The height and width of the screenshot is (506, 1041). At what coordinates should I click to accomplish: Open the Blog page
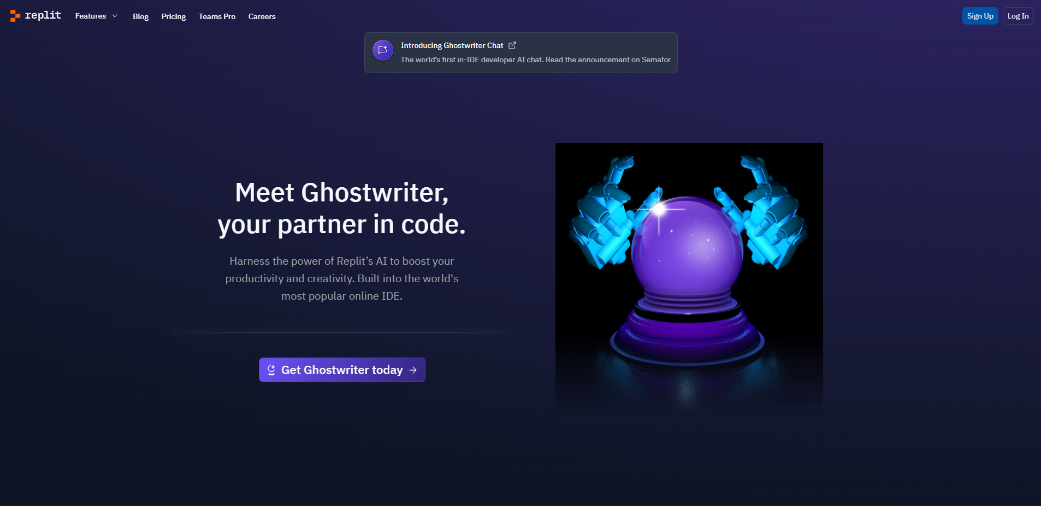coord(140,16)
